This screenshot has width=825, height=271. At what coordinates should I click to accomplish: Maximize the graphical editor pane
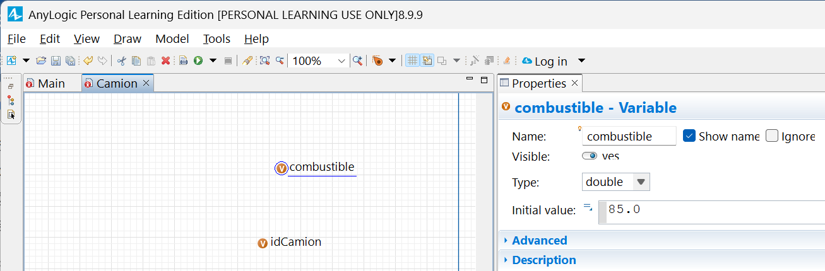point(484,79)
